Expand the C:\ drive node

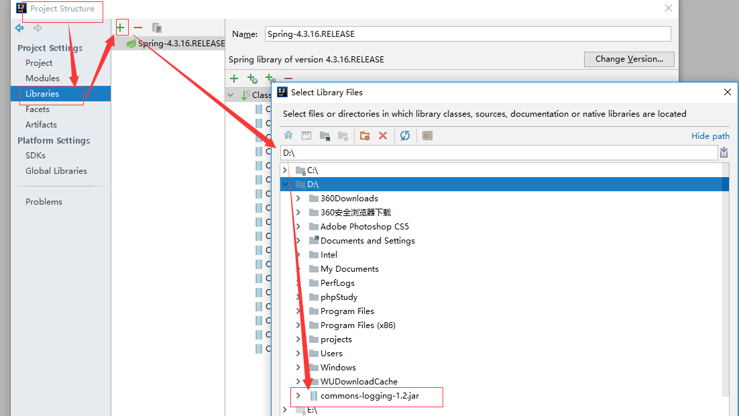(284, 170)
